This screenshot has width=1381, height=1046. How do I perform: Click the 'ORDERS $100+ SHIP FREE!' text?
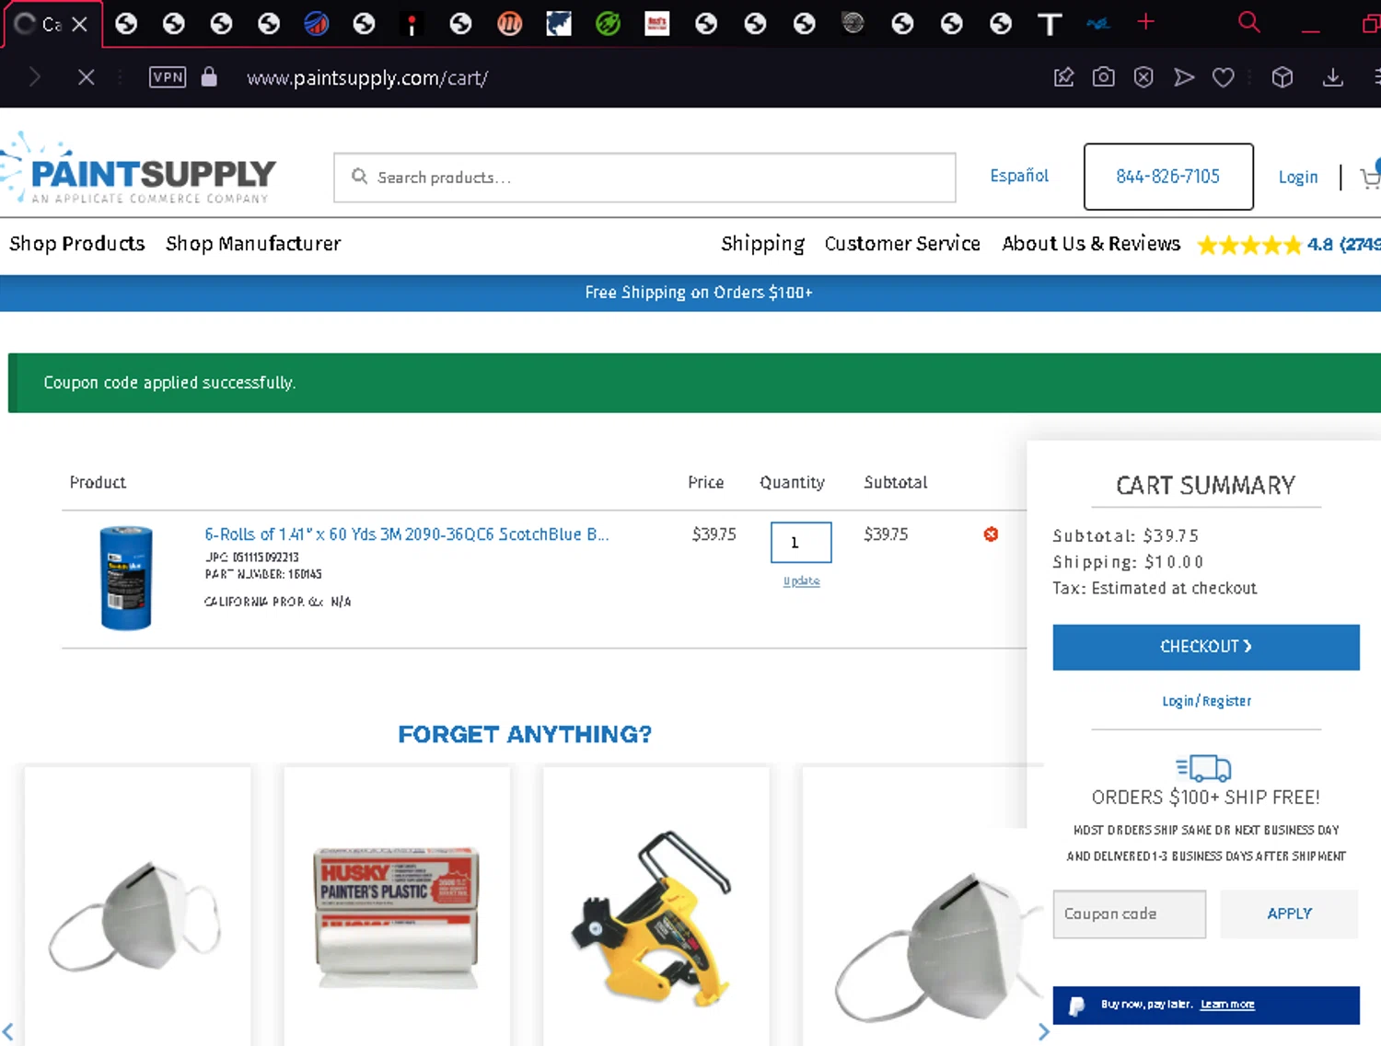[1206, 798]
